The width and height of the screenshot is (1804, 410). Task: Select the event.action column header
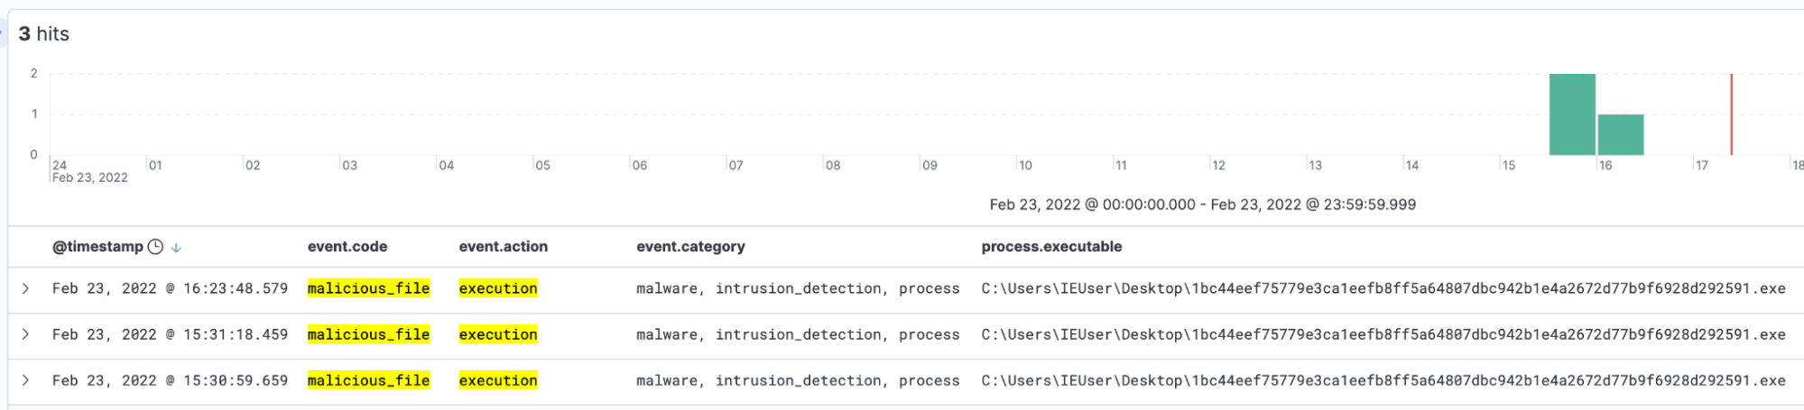503,247
